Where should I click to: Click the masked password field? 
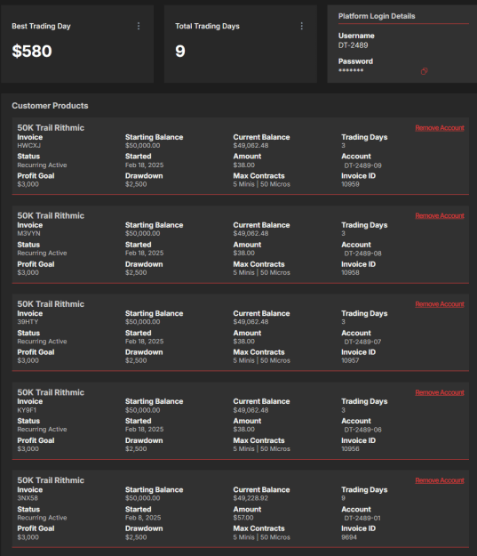(351, 70)
